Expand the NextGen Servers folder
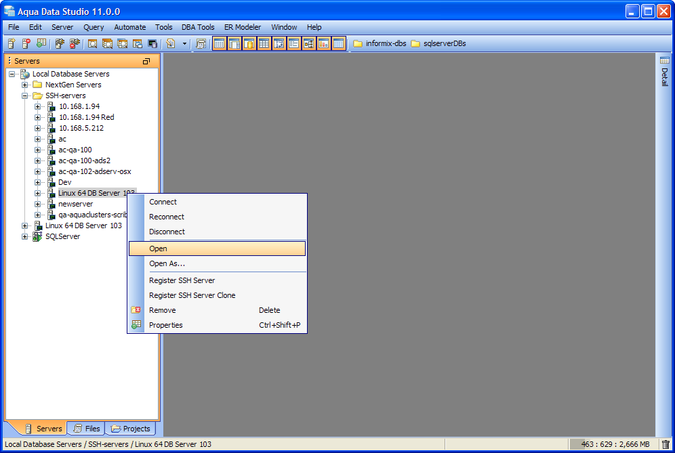Image resolution: width=675 pixels, height=453 pixels. point(24,85)
